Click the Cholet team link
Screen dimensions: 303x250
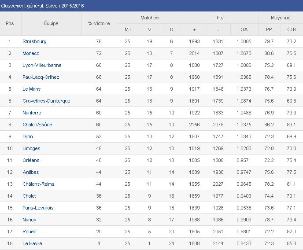click(29, 196)
